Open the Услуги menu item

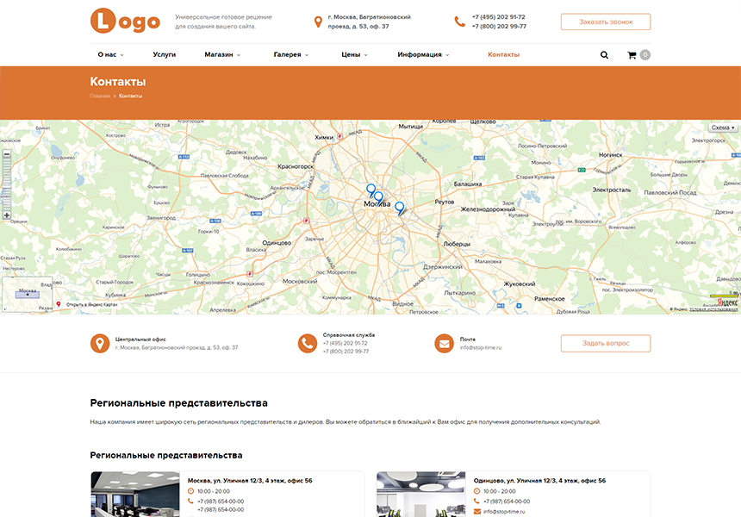pyautogui.click(x=165, y=54)
